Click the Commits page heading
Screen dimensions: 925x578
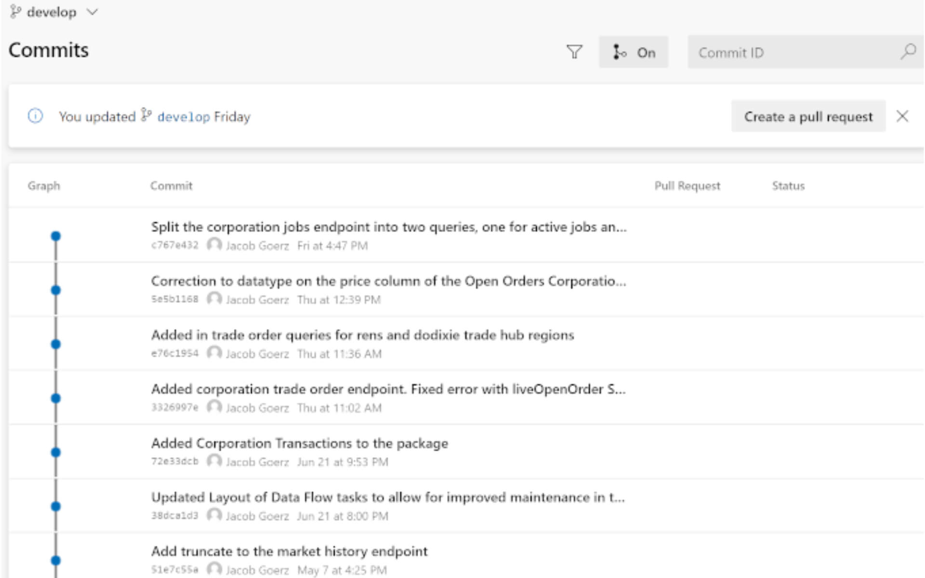49,50
